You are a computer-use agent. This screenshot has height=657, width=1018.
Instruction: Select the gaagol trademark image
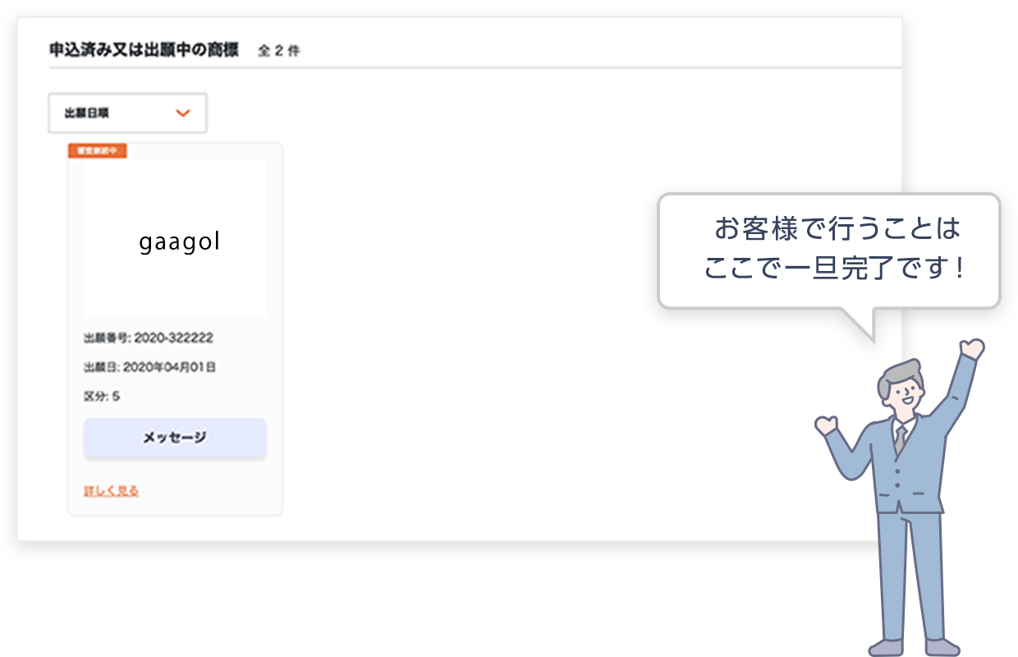click(175, 239)
